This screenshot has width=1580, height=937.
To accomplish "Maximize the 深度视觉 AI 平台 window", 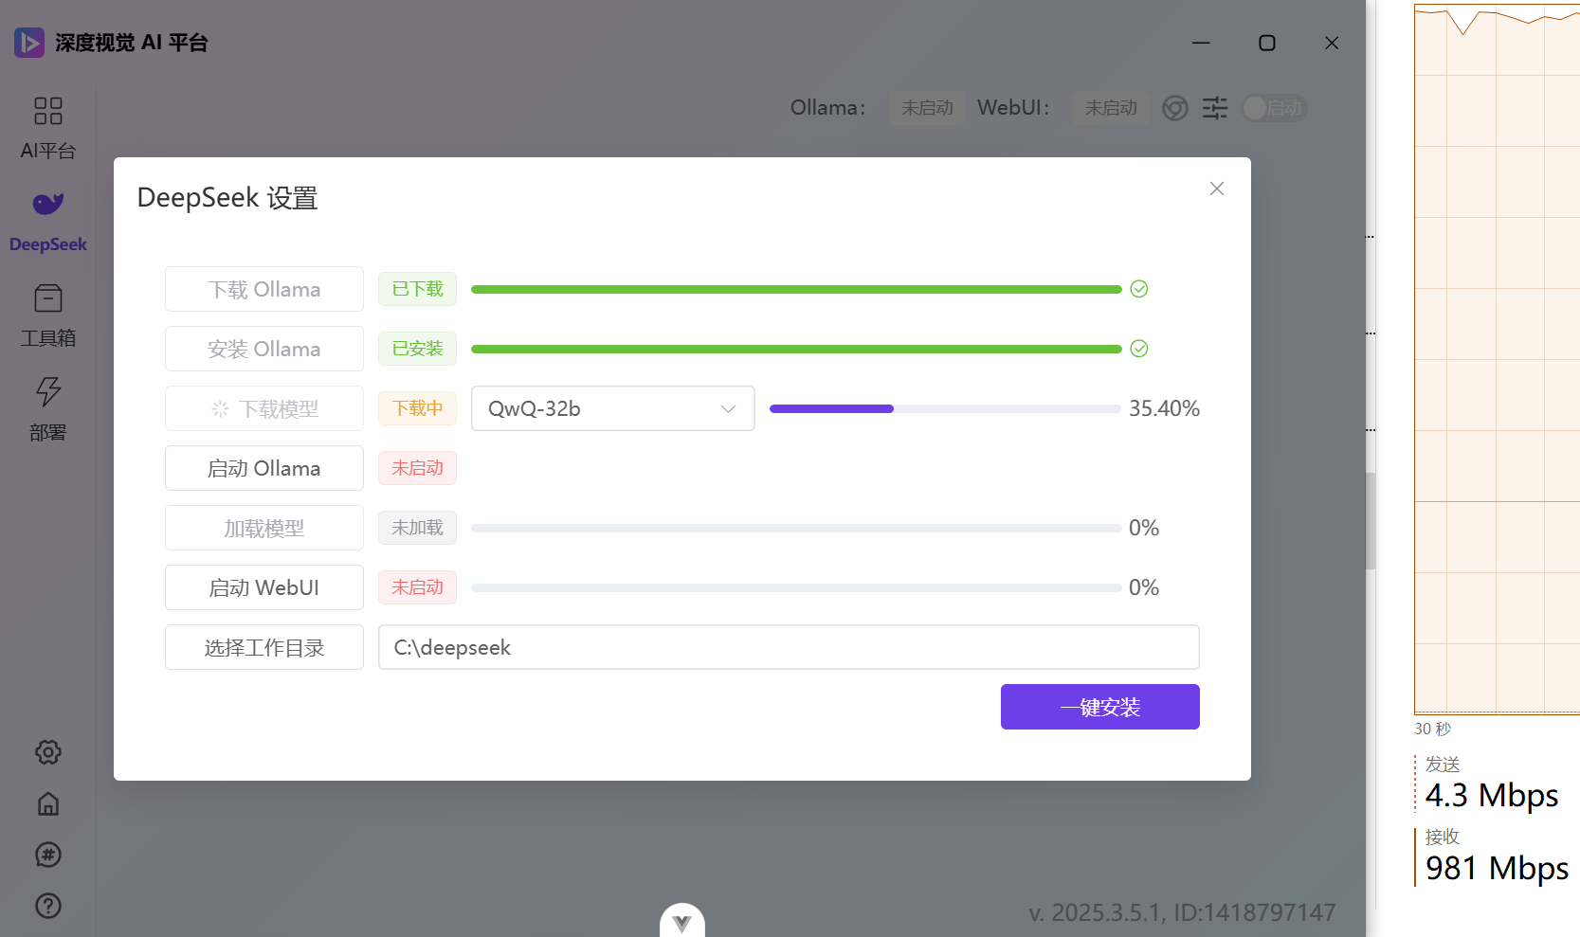I will (1266, 43).
